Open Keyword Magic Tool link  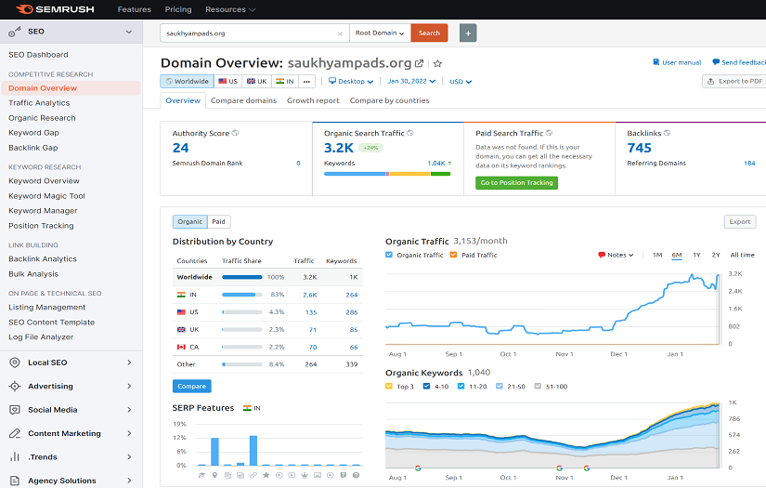[x=46, y=196]
